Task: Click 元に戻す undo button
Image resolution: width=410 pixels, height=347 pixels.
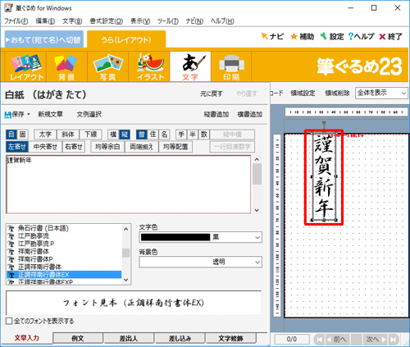Action: click(x=212, y=94)
